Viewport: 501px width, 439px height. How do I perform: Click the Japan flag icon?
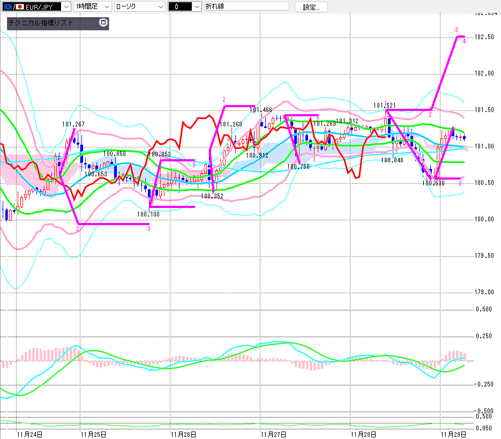pyautogui.click(x=20, y=6)
